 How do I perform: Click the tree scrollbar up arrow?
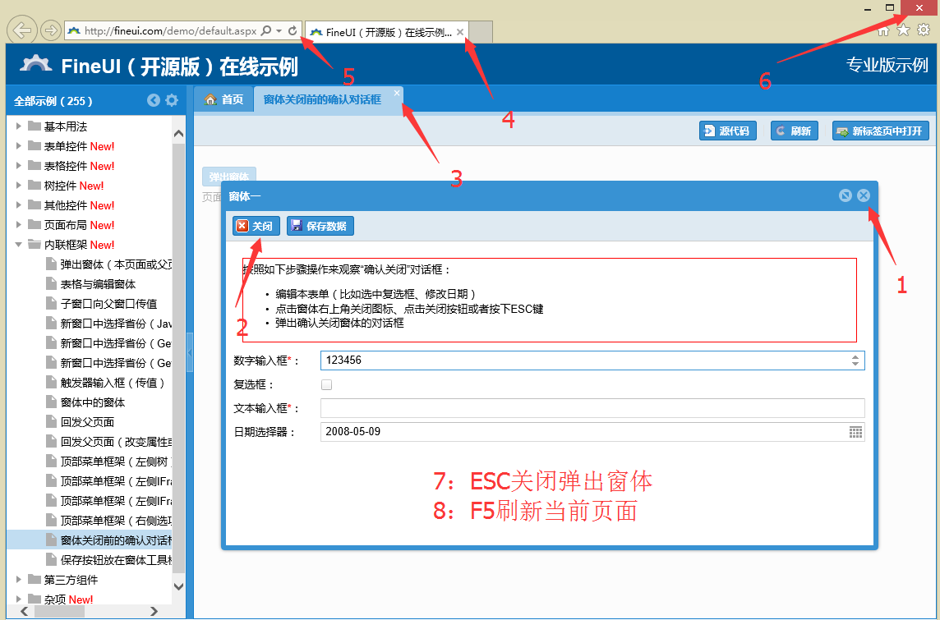coord(178,134)
